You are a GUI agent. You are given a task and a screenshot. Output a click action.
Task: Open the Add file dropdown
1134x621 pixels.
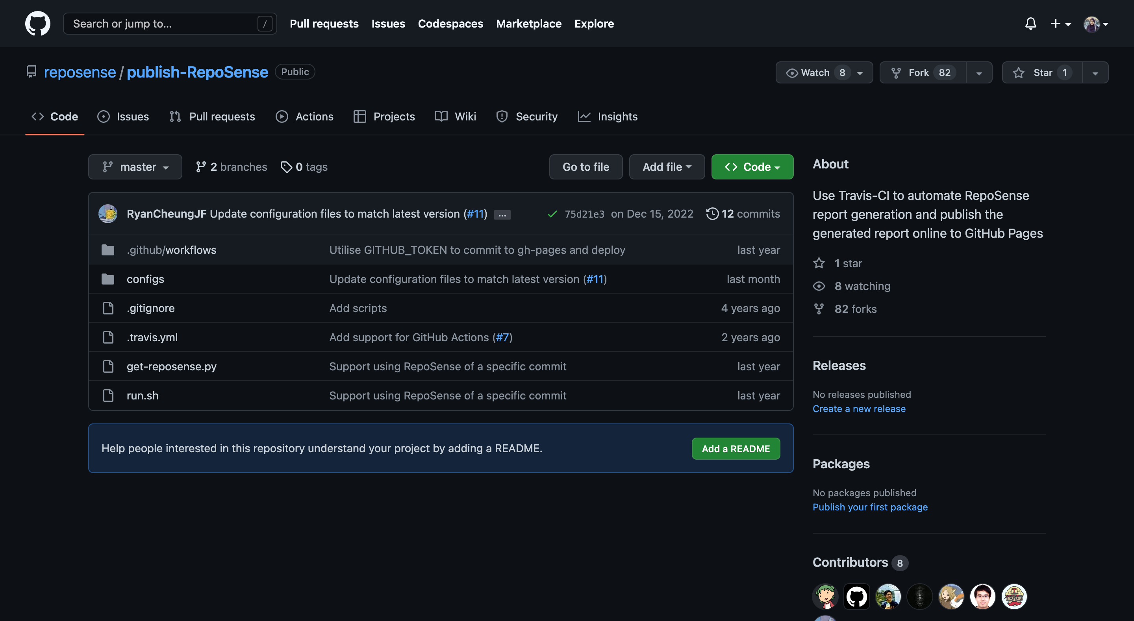click(x=667, y=167)
